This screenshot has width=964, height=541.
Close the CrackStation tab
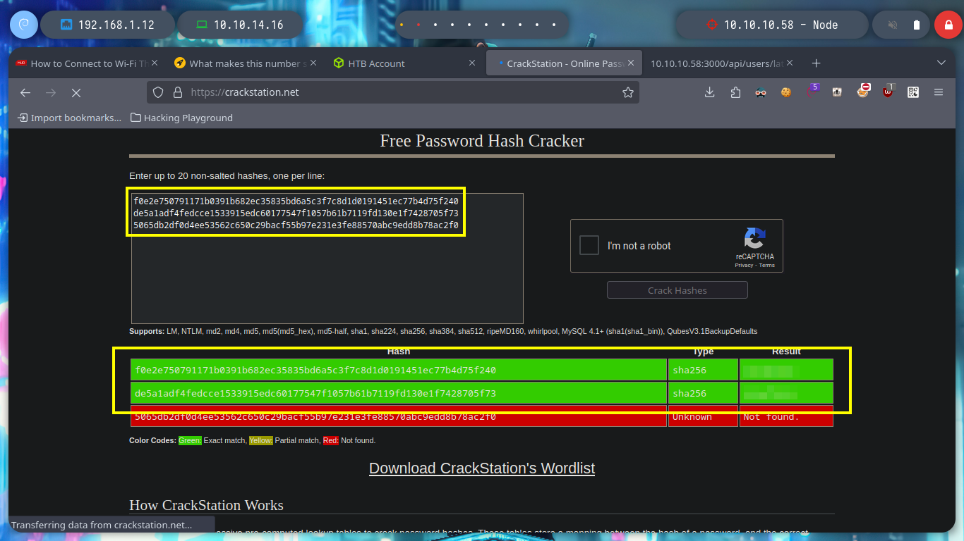[x=632, y=63]
